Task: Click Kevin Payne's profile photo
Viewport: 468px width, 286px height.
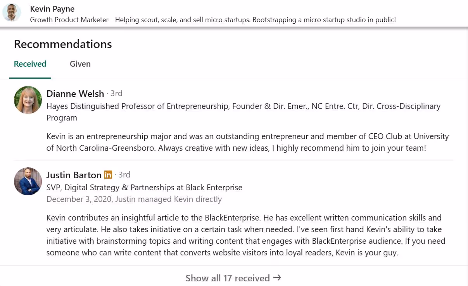Action: click(x=11, y=12)
